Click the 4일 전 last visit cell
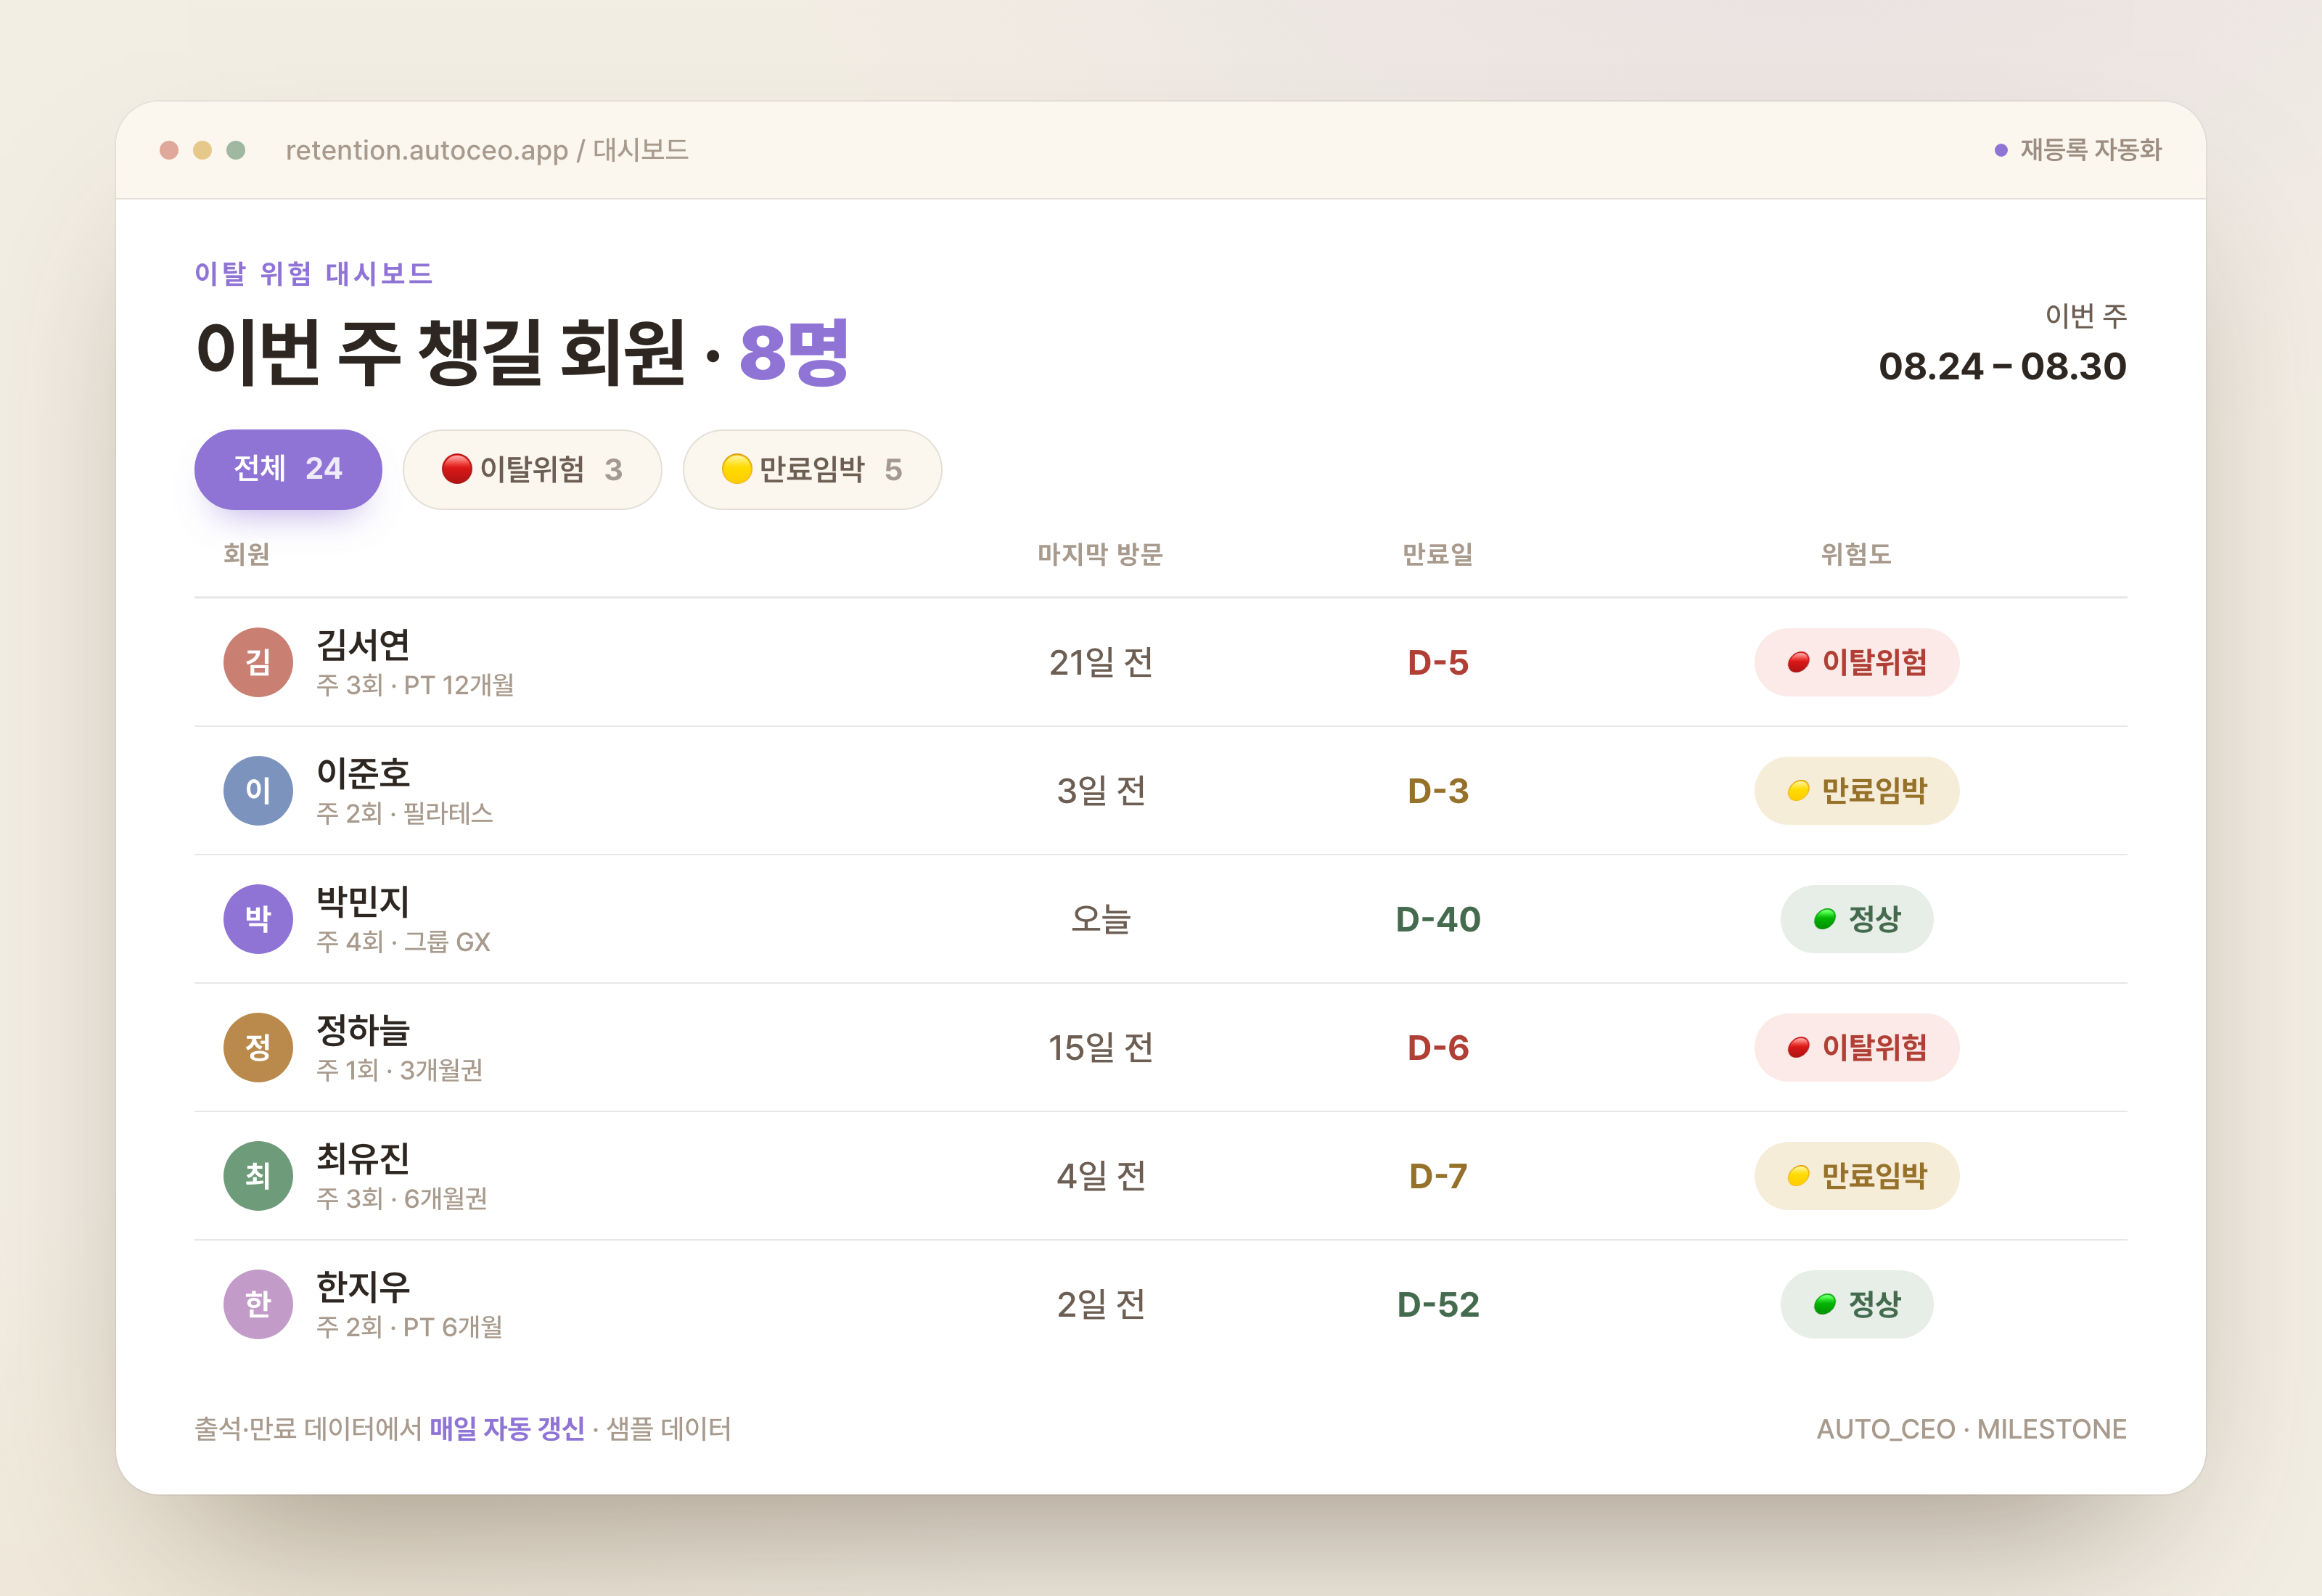Viewport: 2322px width, 1596px height. pos(1100,1175)
